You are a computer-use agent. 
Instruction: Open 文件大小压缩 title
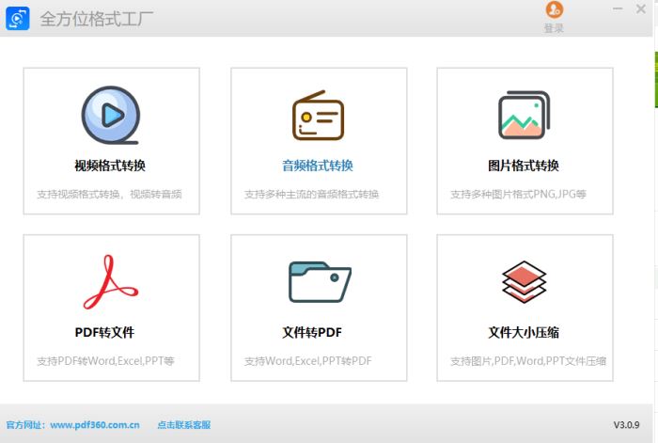(524, 332)
